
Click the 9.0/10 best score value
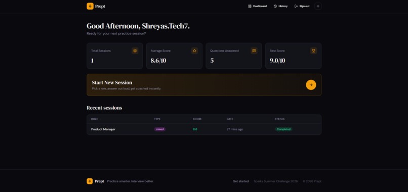pyautogui.click(x=277, y=61)
